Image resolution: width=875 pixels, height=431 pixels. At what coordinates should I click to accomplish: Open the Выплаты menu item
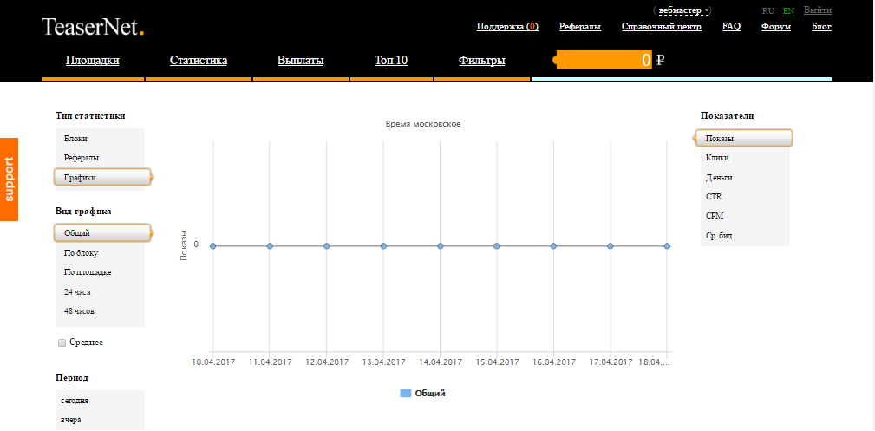click(301, 61)
